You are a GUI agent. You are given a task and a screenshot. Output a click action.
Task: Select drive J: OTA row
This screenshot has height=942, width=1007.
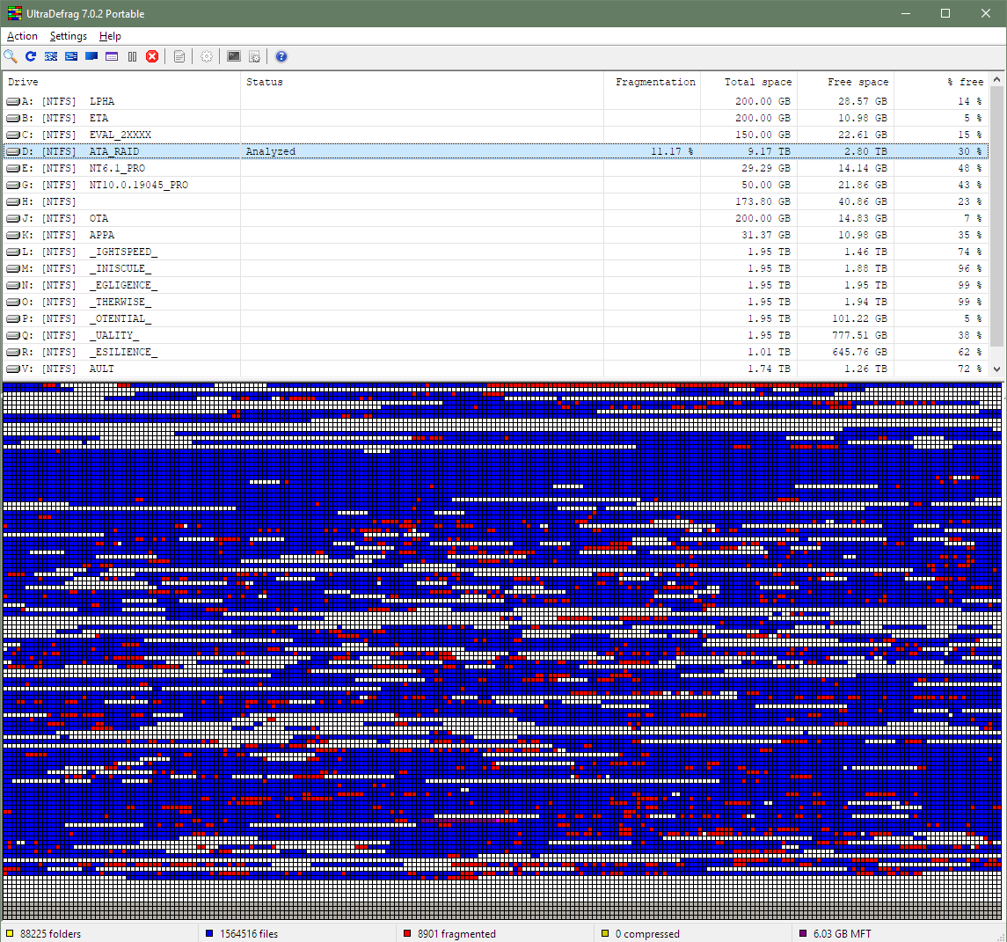click(x=496, y=218)
